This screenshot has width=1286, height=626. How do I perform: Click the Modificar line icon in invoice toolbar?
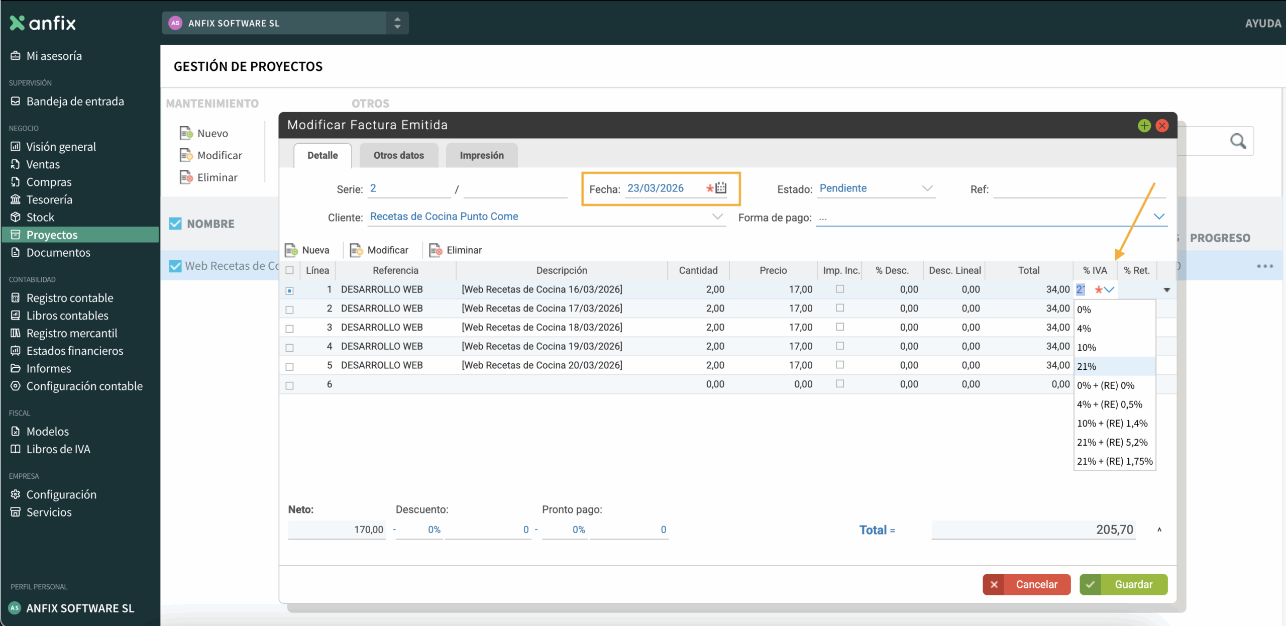coord(356,250)
